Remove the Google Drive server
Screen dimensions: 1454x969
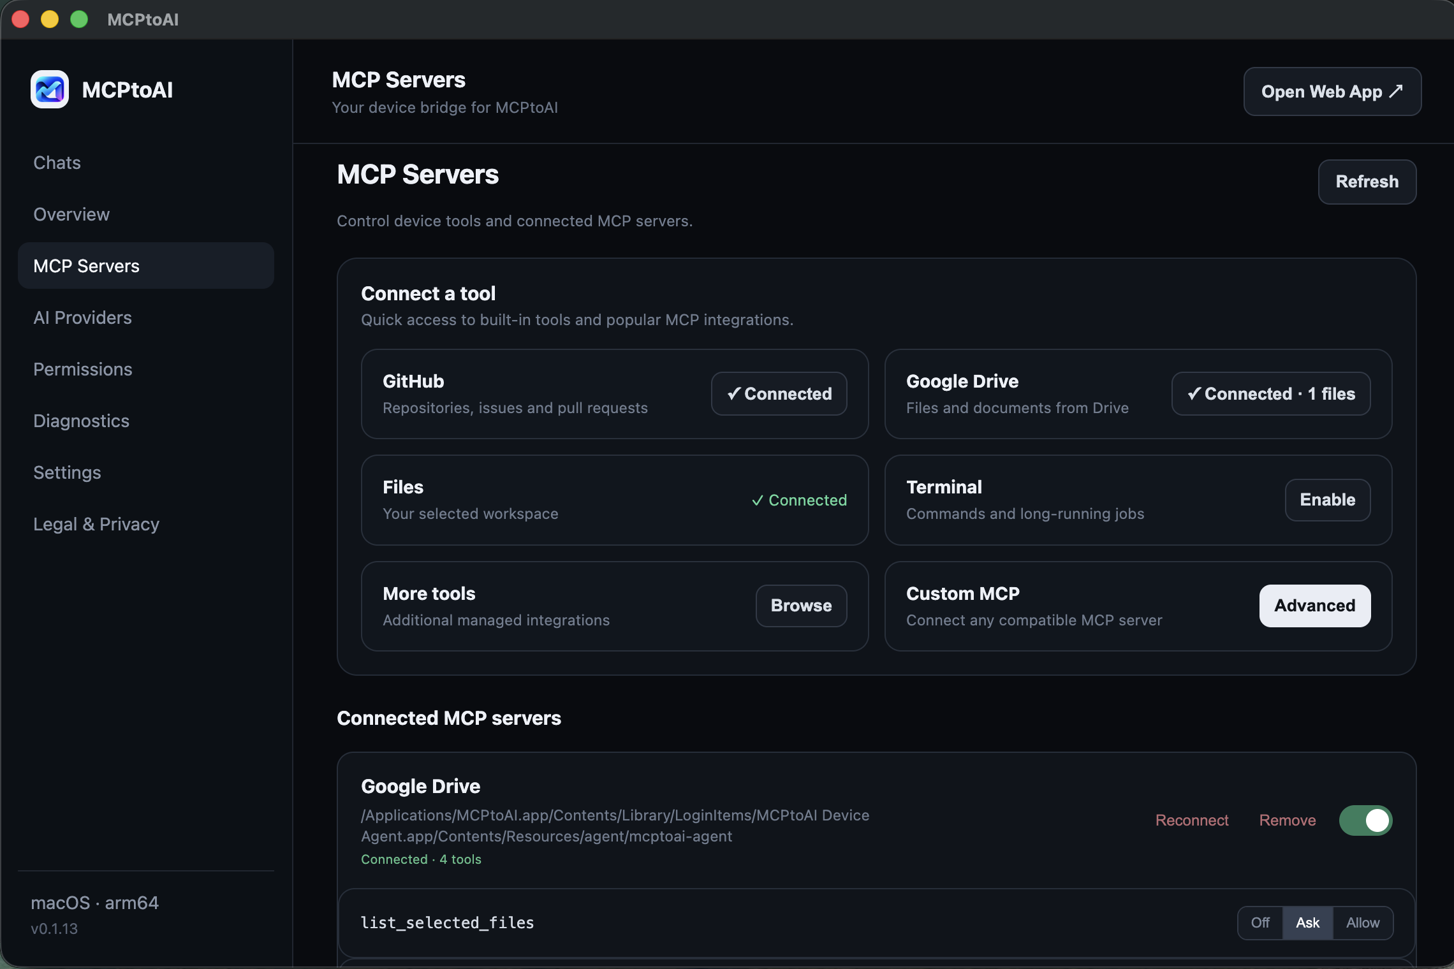pyautogui.click(x=1288, y=820)
